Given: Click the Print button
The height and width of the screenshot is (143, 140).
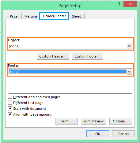Looking at the screenshot, I should point(66,121).
